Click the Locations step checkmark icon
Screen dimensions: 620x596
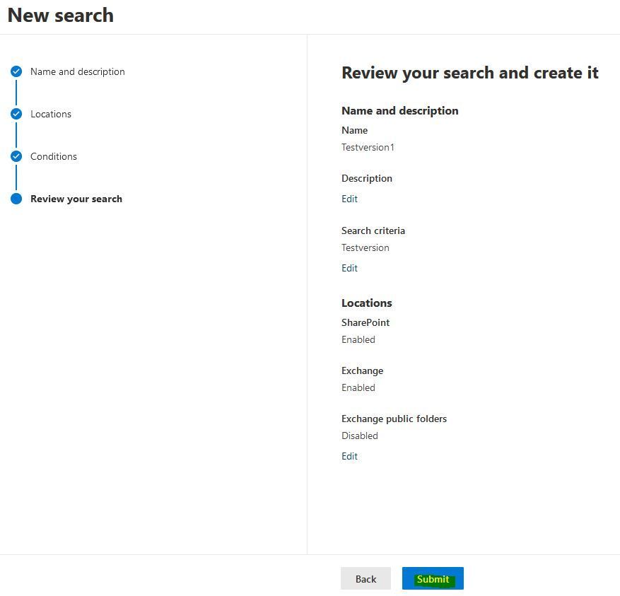(16, 114)
